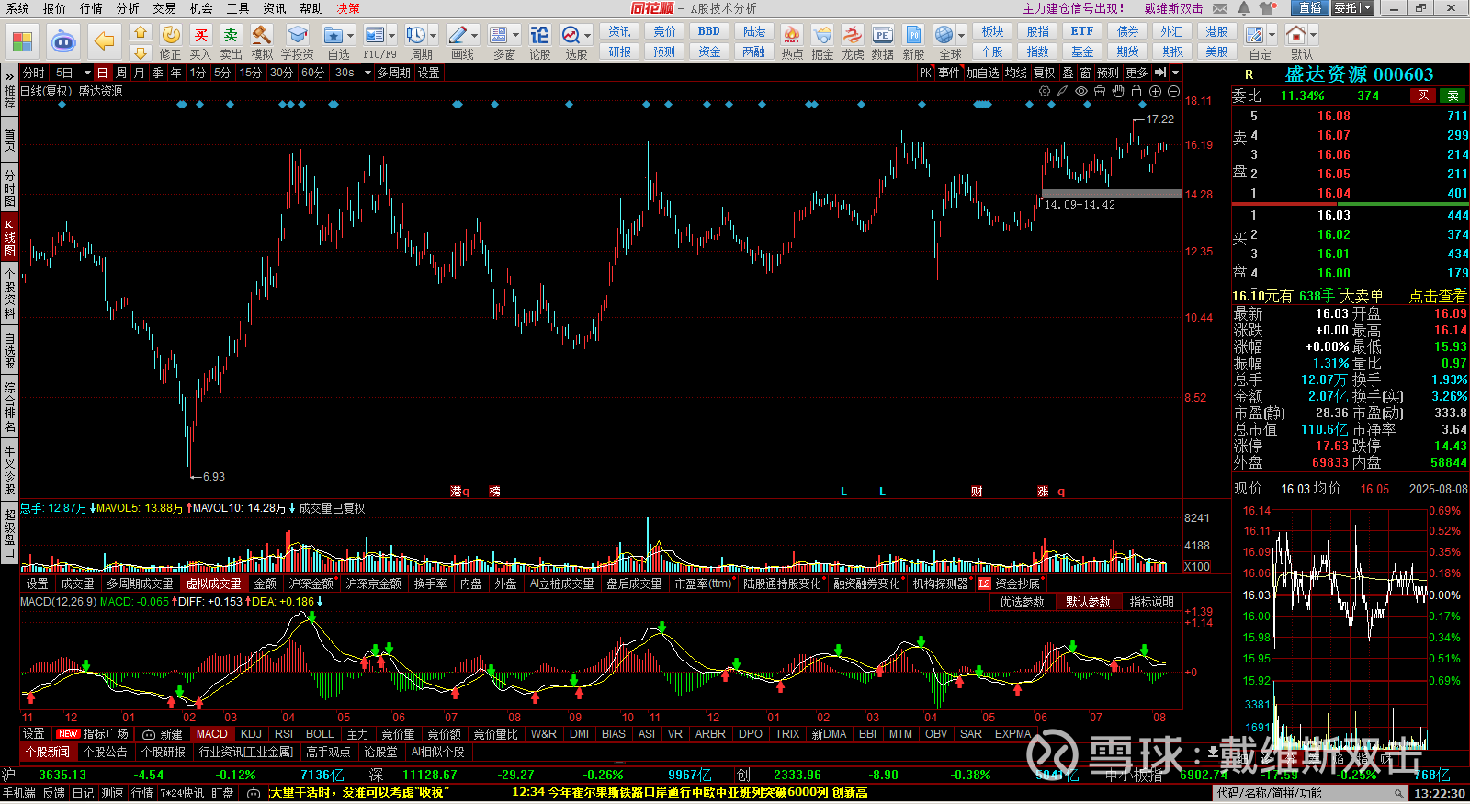Open the 自选 star folder icon
Image resolution: width=1470 pixels, height=804 pixels.
coord(334,35)
